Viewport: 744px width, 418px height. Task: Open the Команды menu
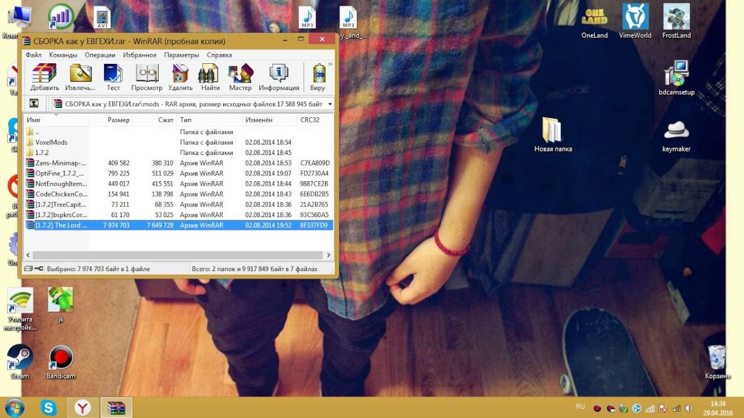click(63, 55)
